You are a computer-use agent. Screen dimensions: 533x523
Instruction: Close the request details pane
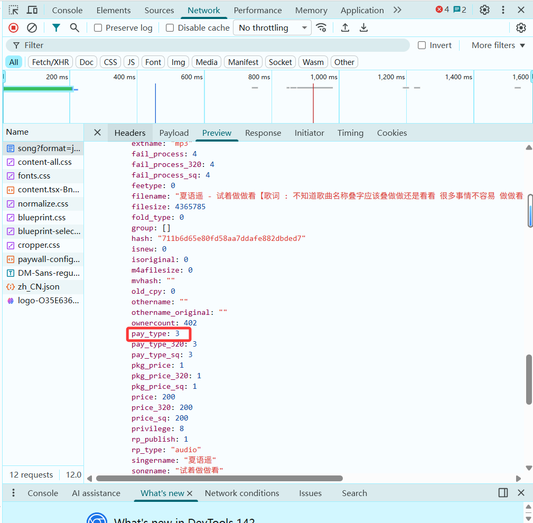pyautogui.click(x=98, y=133)
